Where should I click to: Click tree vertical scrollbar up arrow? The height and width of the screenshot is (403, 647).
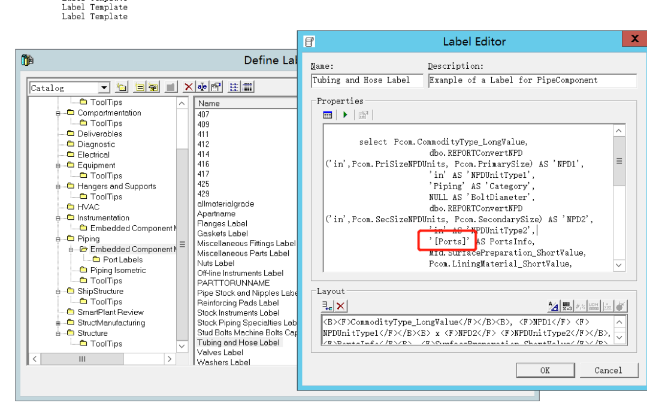point(182,103)
